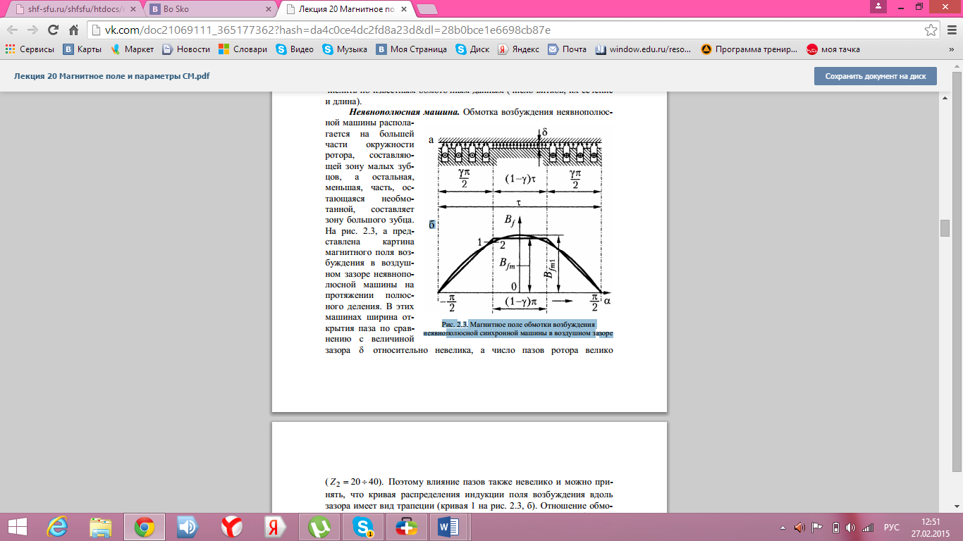Click the battery status tray icon
This screenshot has height=541, width=963.
[836, 527]
